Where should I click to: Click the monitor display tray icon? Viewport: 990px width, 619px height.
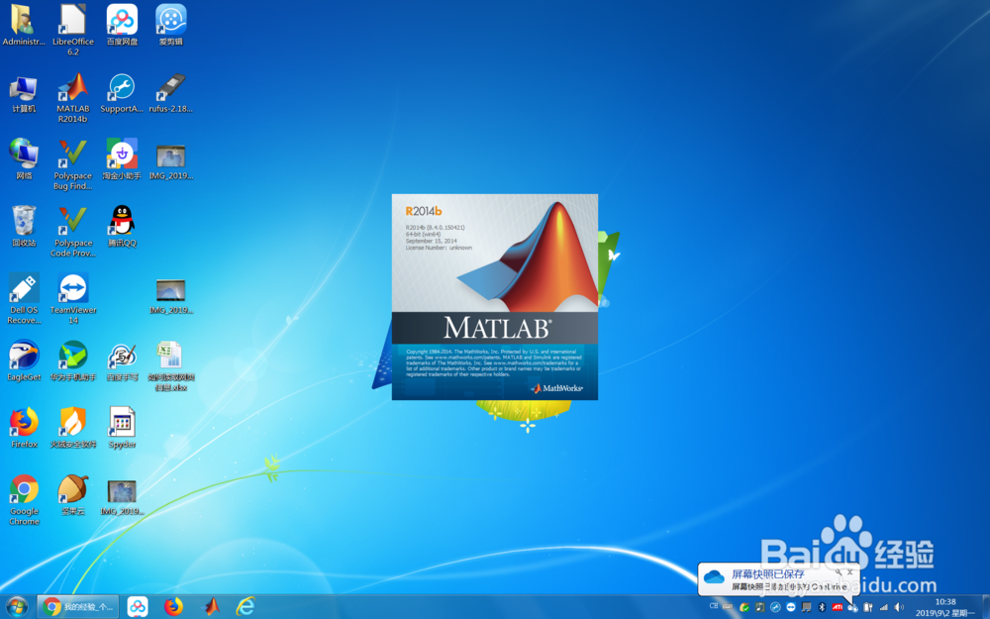[x=806, y=607]
